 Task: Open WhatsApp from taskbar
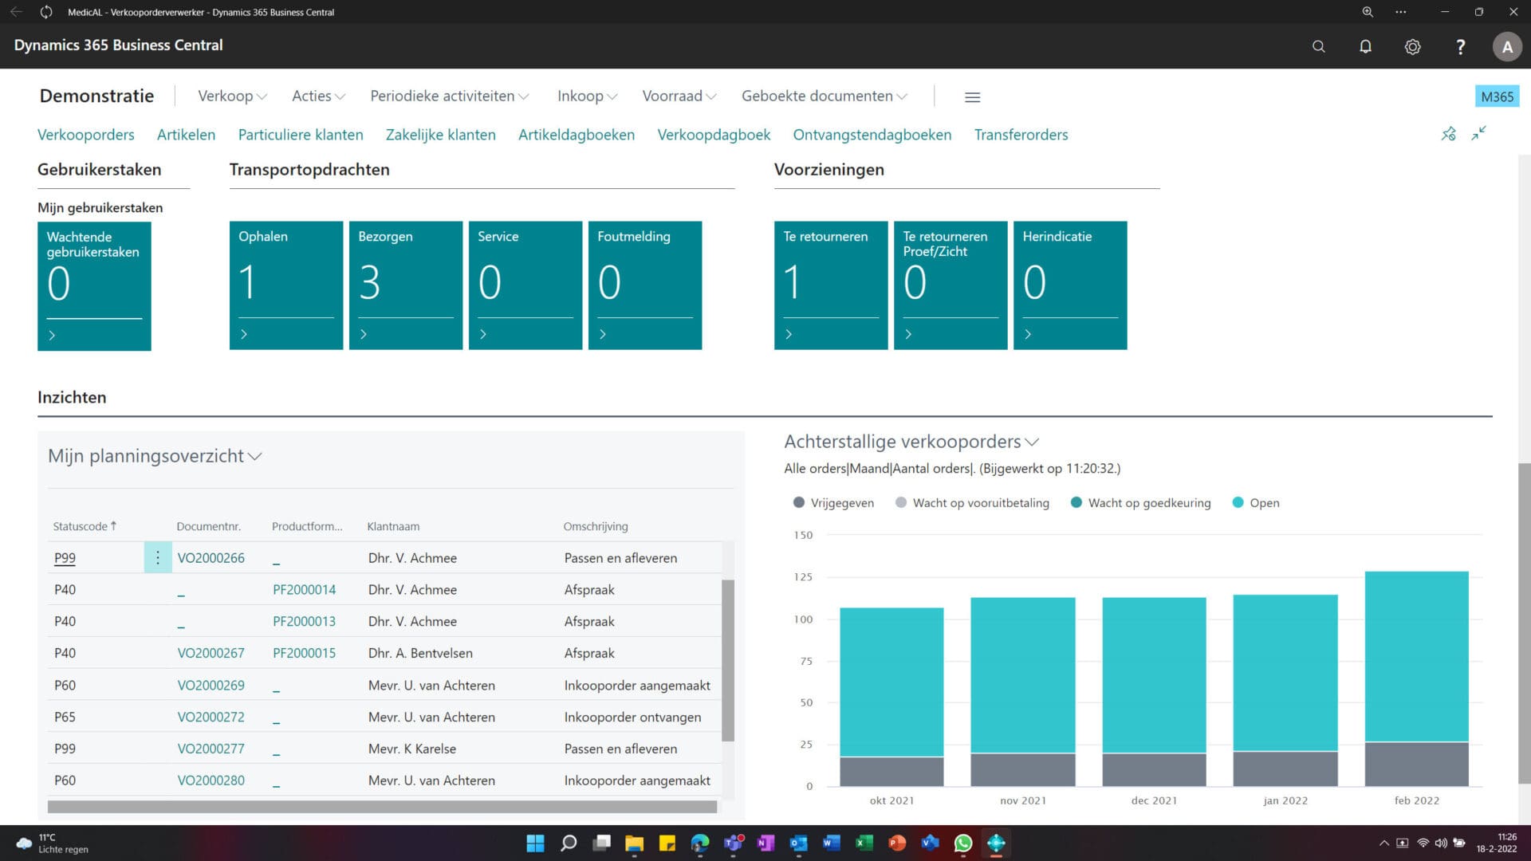click(962, 843)
